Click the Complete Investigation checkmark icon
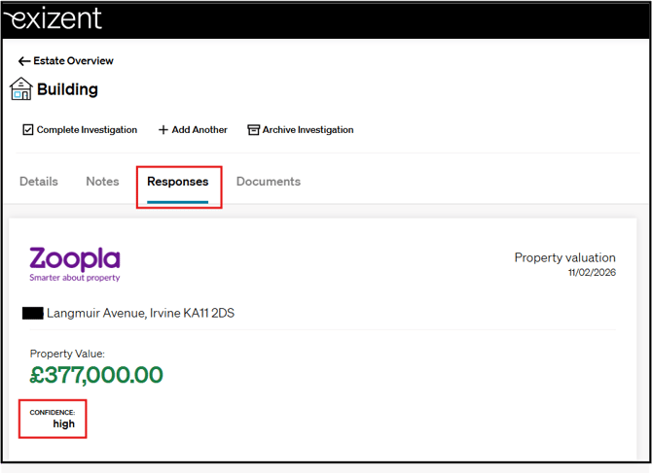This screenshot has height=473, width=652. pos(28,130)
